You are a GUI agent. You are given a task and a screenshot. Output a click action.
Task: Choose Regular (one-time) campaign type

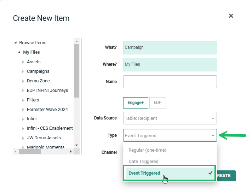(x=147, y=150)
